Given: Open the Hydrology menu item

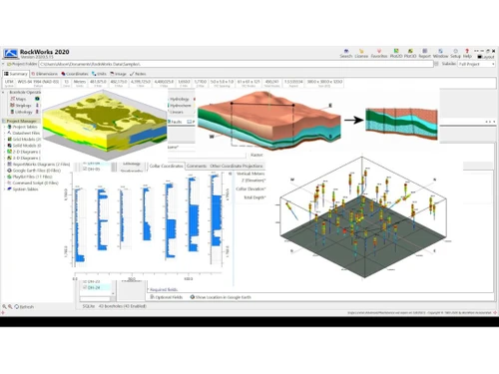Looking at the screenshot, I should tap(180, 99).
